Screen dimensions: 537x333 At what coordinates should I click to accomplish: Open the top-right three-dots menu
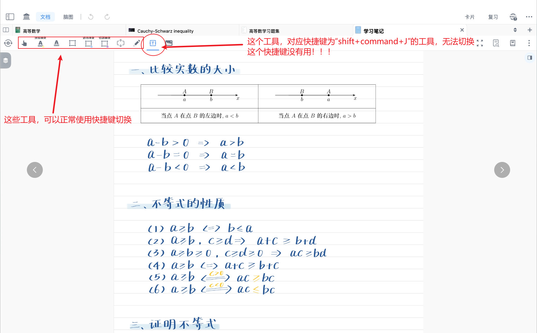[529, 17]
